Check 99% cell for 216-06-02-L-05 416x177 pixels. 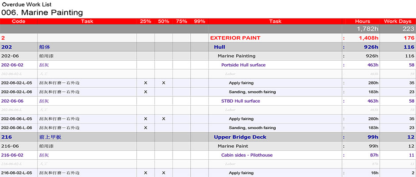pos(200,173)
